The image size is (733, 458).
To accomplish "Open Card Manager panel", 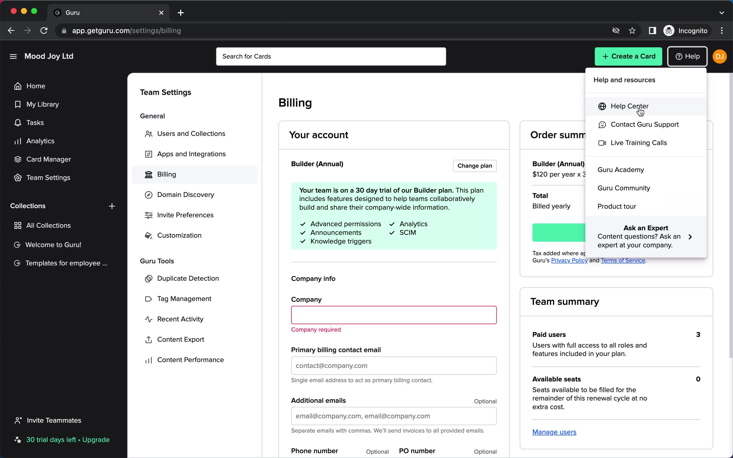I will pyautogui.click(x=48, y=159).
